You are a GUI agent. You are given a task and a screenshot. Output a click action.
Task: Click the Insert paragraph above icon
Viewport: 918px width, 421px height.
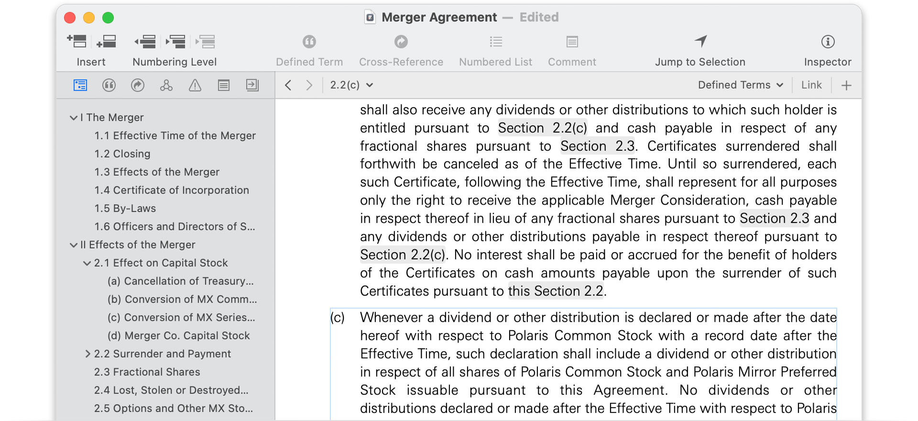click(x=77, y=42)
